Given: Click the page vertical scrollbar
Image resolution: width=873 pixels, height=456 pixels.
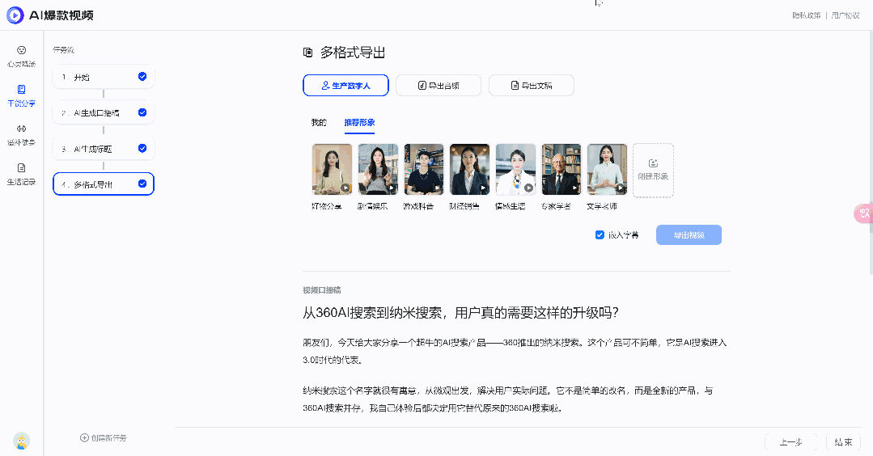Looking at the screenshot, I should 871,152.
